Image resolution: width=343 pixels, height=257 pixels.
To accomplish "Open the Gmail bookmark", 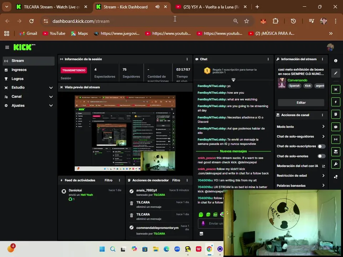I will (x=28, y=34).
